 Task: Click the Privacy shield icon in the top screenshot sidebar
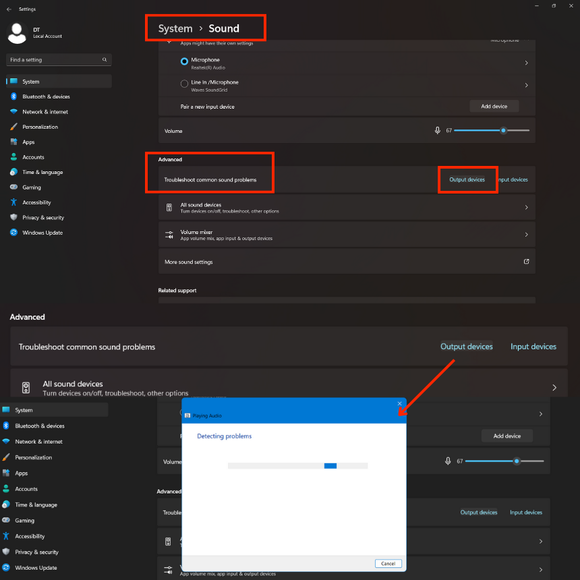(x=13, y=217)
